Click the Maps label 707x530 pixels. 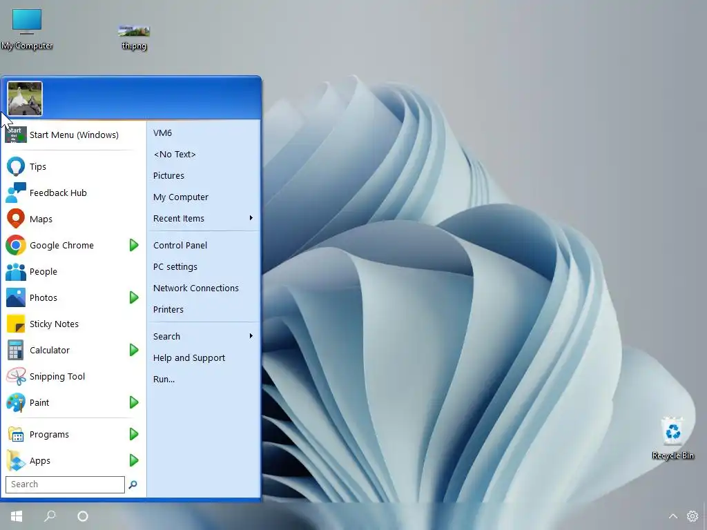tap(41, 219)
